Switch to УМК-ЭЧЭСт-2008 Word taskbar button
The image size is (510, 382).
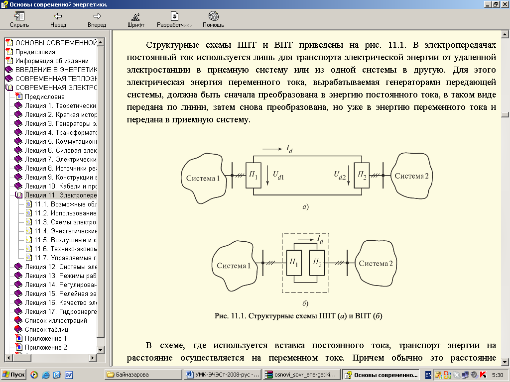[221, 375]
